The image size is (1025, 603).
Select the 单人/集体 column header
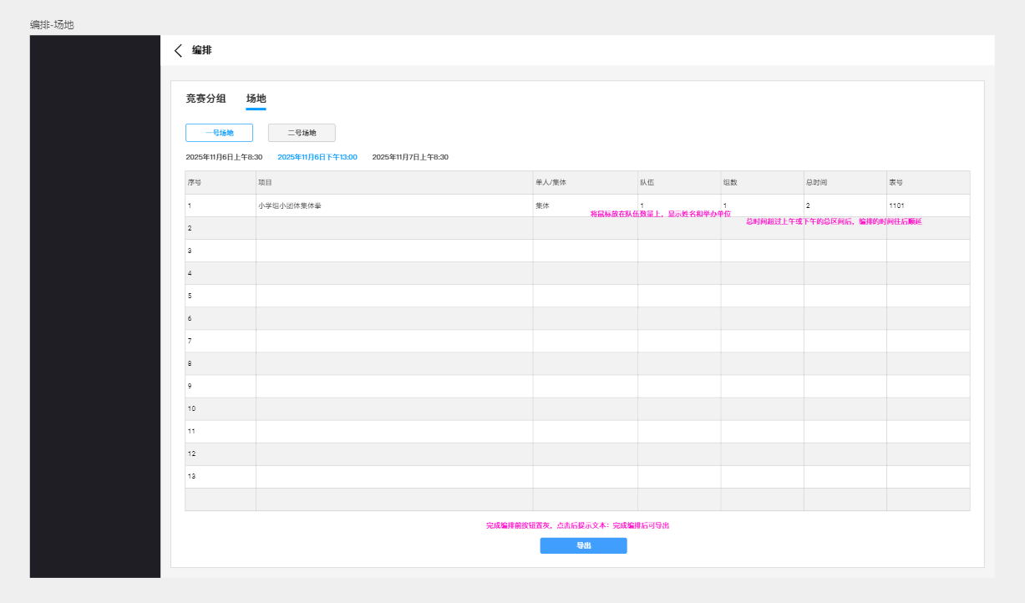point(551,182)
